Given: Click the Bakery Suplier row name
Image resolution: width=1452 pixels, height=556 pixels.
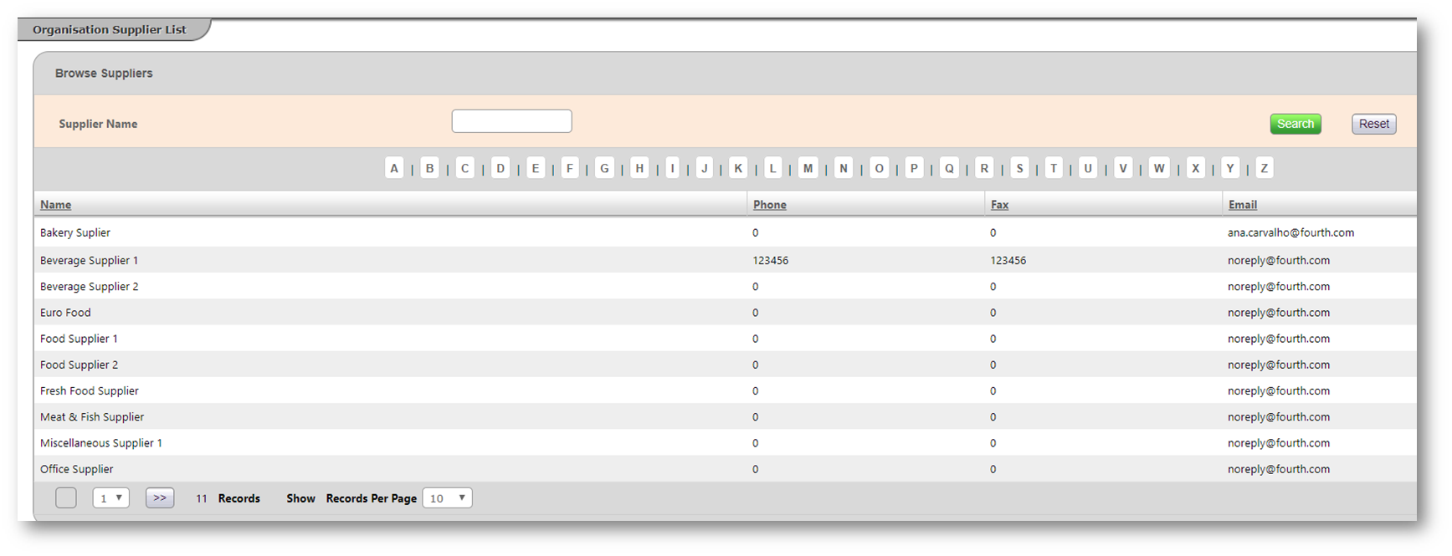Looking at the screenshot, I should (x=75, y=232).
